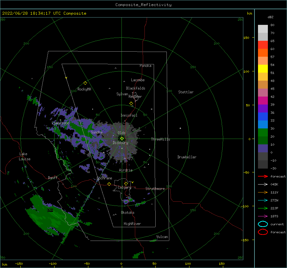Pick the bright green 30 dBZ swatch

(263, 133)
